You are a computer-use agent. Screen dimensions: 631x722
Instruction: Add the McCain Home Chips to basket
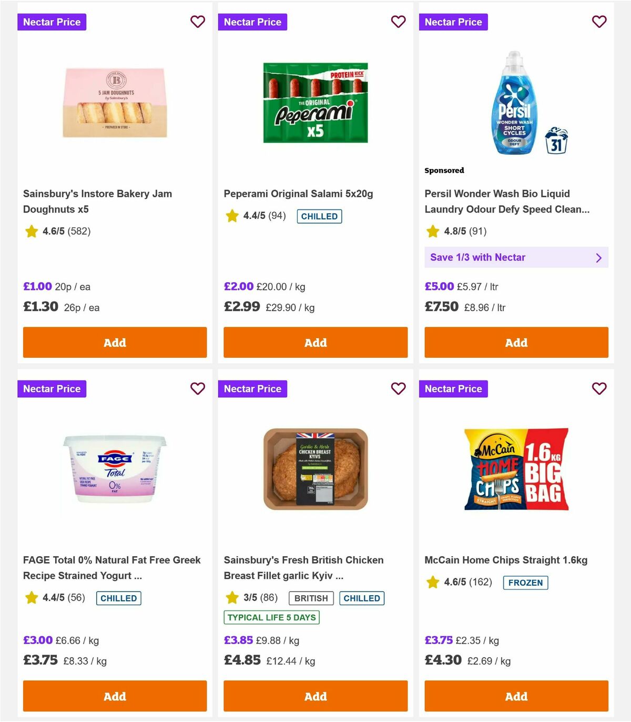516,696
